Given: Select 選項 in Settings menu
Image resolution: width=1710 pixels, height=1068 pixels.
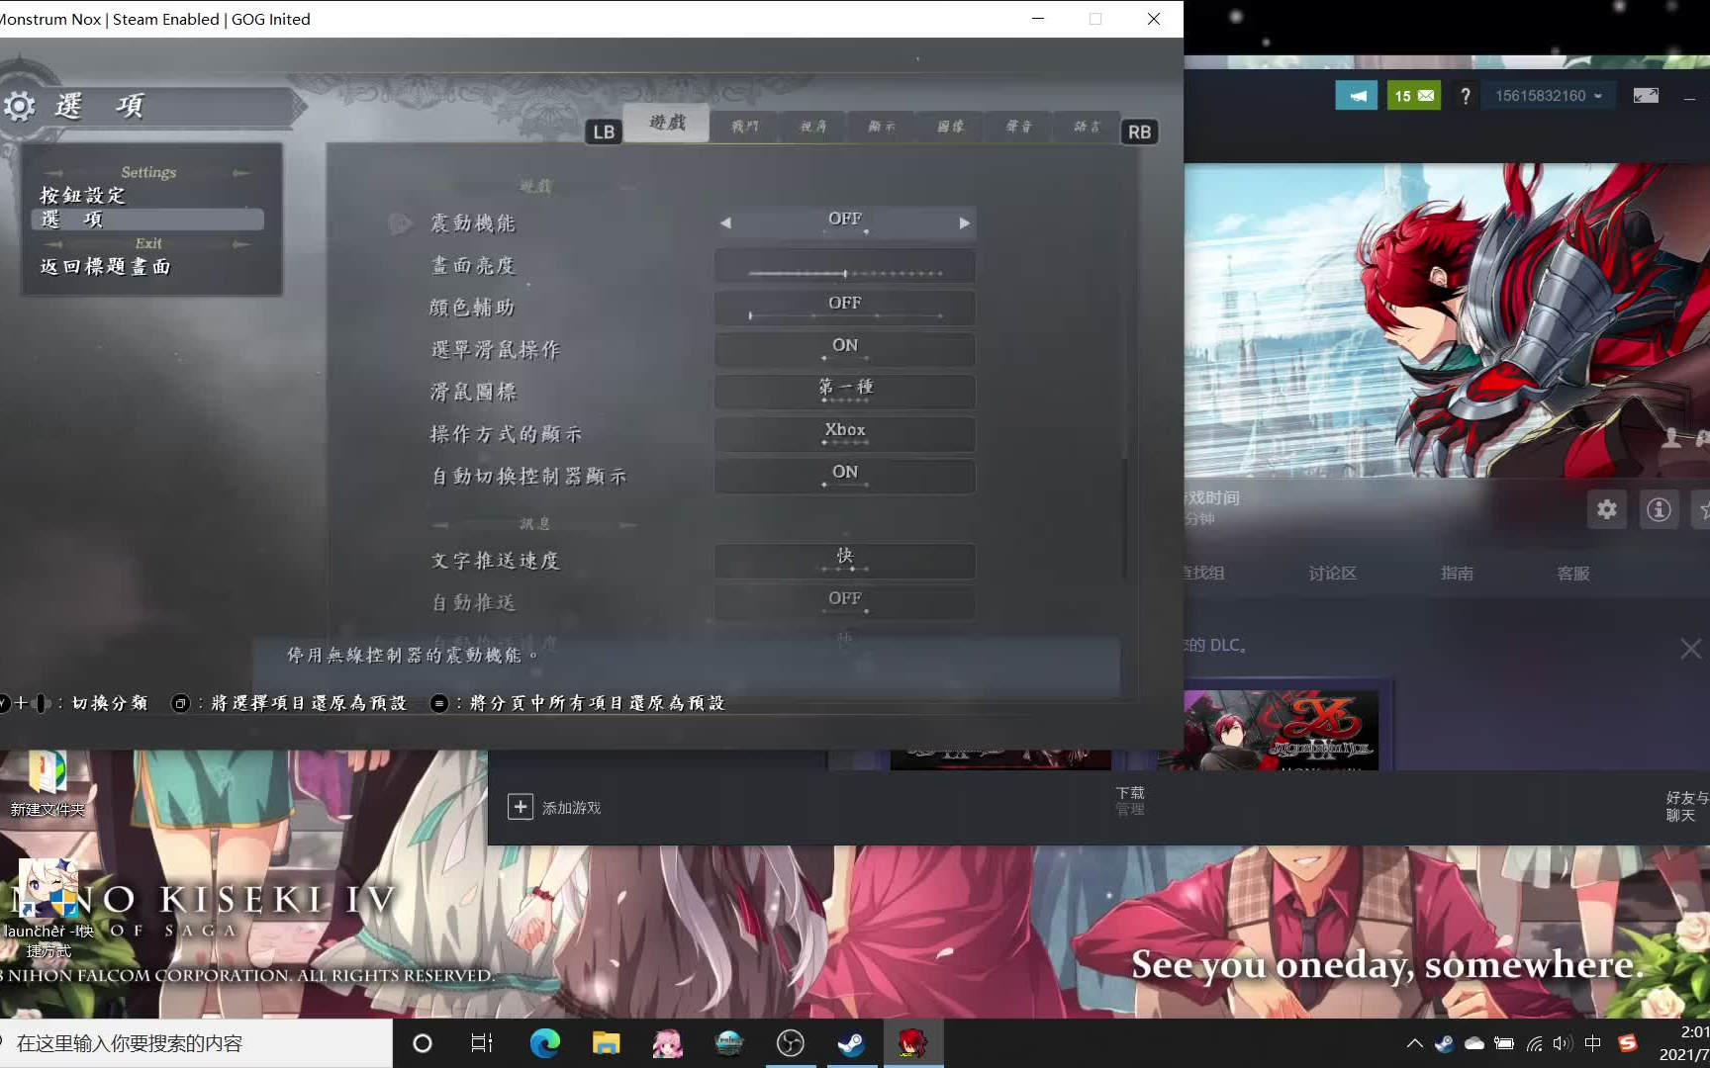Looking at the screenshot, I should point(147,220).
